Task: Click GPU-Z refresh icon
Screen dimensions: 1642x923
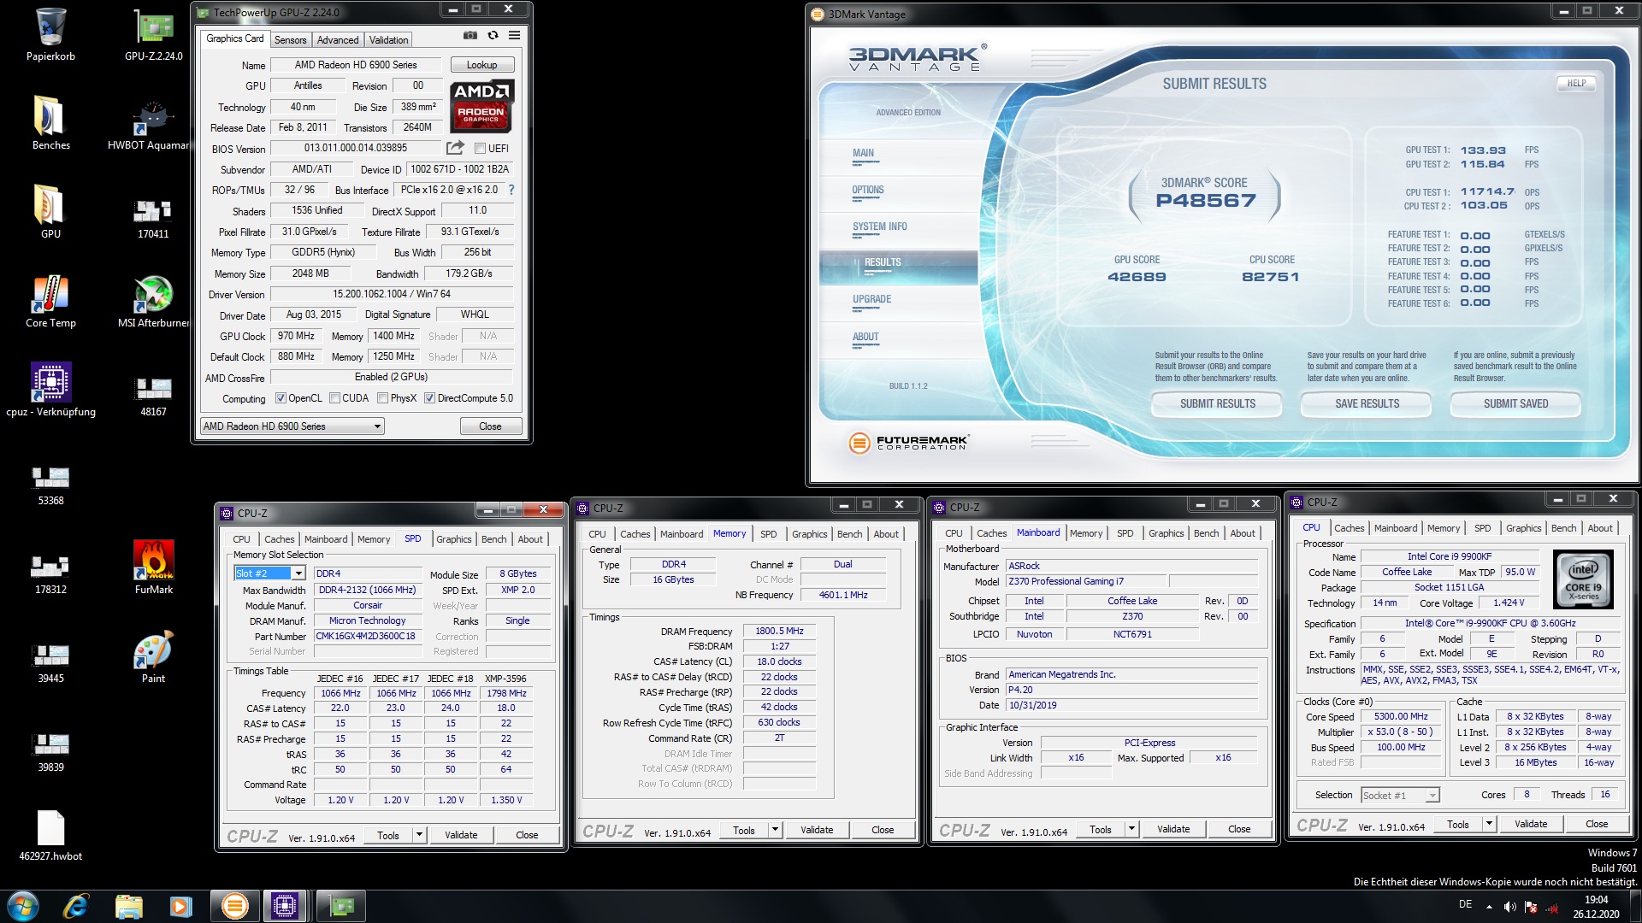Action: (x=493, y=35)
